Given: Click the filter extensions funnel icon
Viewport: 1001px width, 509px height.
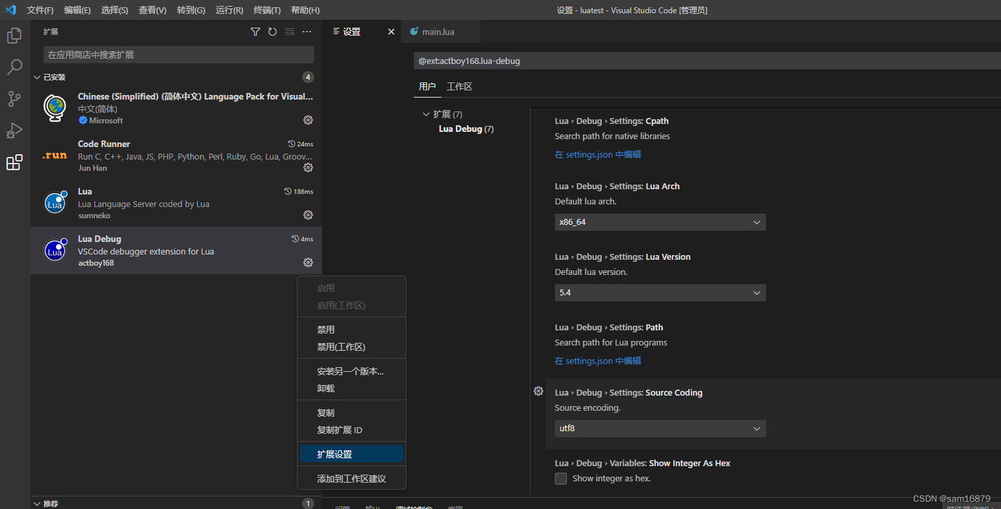Looking at the screenshot, I should pos(255,32).
